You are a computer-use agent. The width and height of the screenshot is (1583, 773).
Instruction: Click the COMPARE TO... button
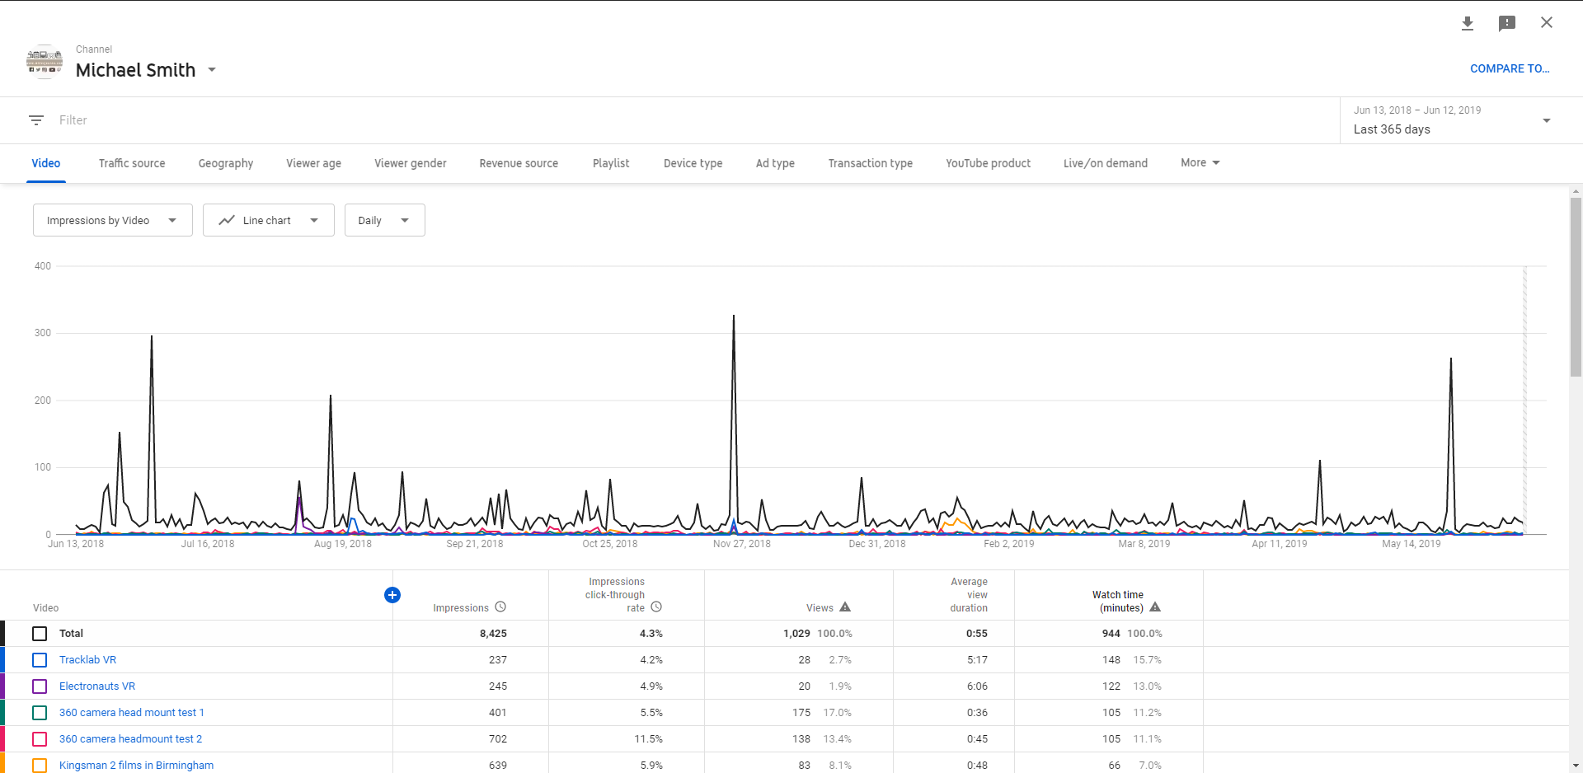tap(1509, 68)
